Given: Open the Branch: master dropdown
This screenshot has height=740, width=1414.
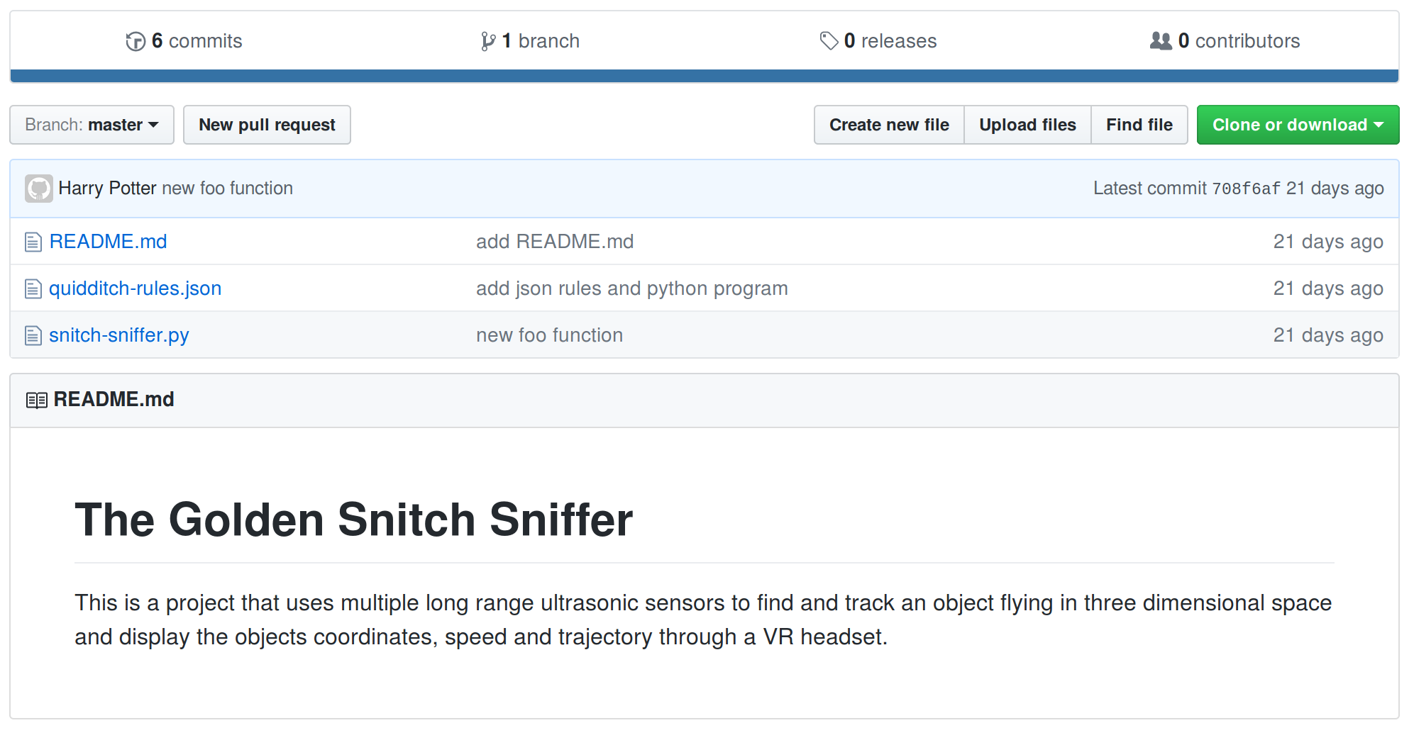Looking at the screenshot, I should point(92,125).
